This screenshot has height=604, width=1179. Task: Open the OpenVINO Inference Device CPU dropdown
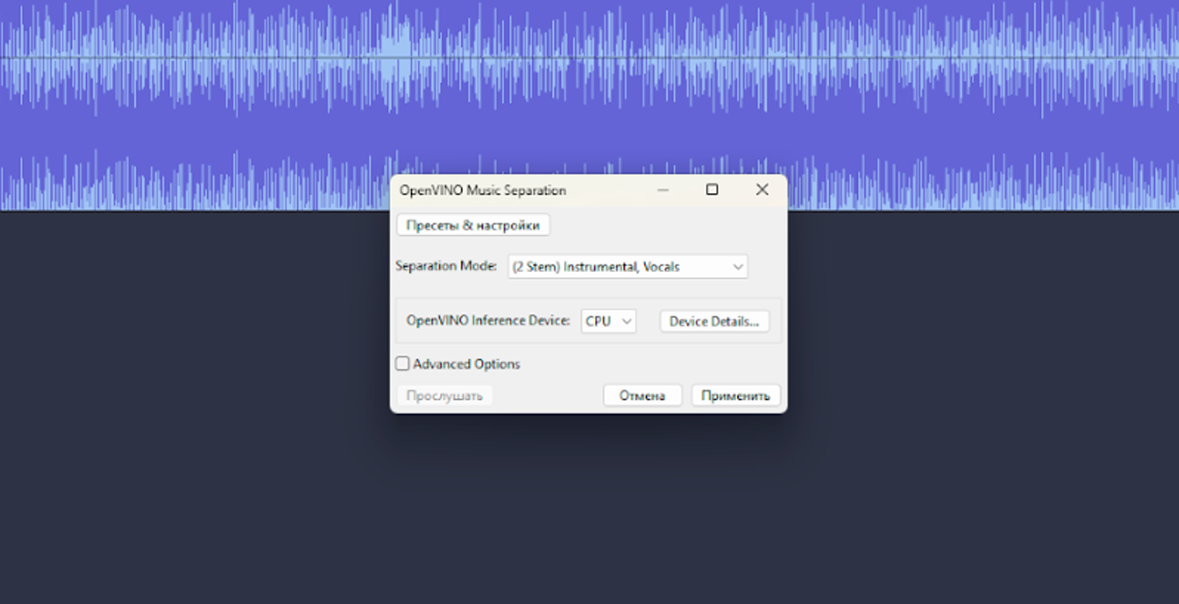click(x=608, y=321)
